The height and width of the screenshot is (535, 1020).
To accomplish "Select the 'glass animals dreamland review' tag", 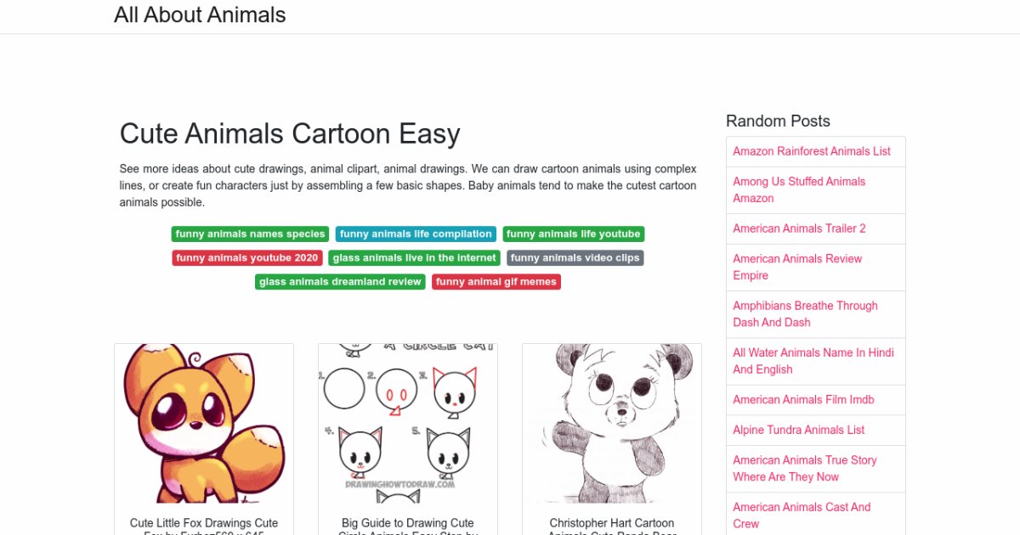I will 340,282.
